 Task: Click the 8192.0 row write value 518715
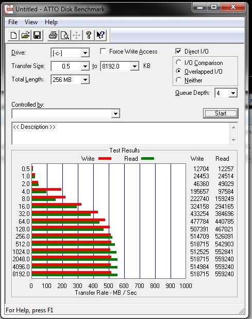tap(199, 274)
